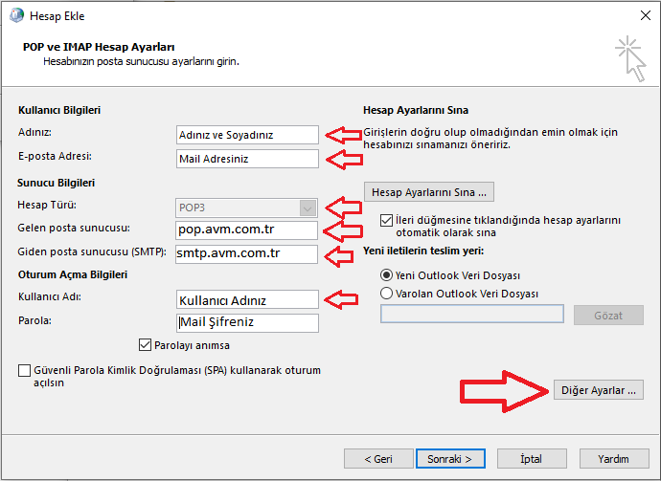Click the cursor wizard icon at top right
Image resolution: width=661 pixels, height=481 pixels.
pos(630,57)
